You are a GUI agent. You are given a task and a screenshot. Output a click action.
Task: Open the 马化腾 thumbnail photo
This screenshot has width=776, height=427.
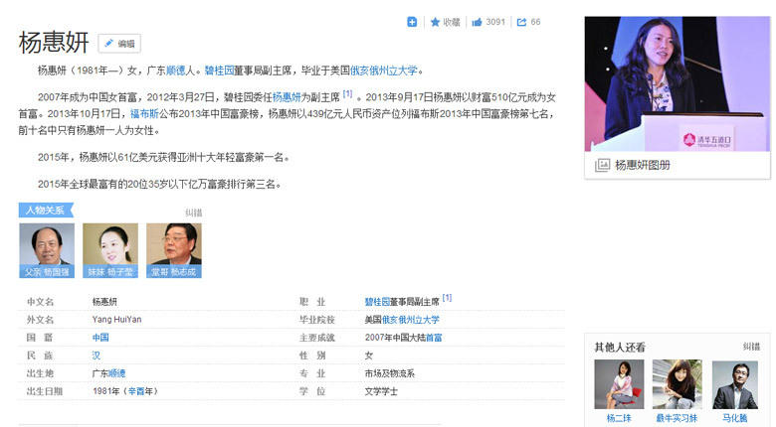pyautogui.click(x=735, y=384)
